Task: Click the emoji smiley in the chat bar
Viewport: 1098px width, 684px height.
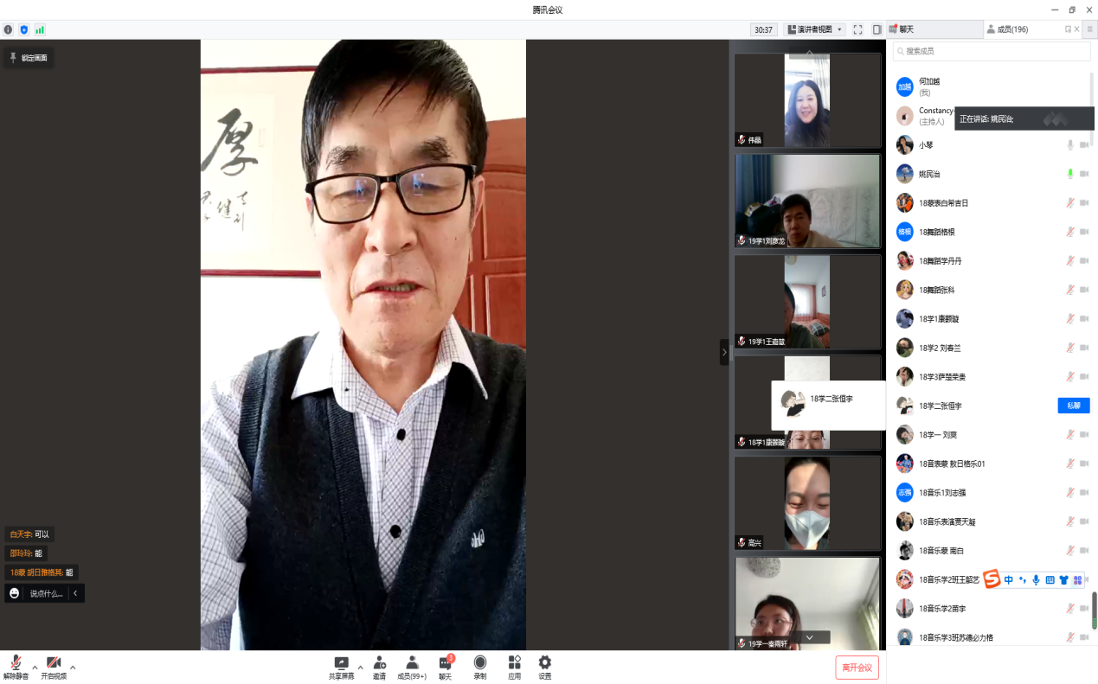Action: 12,593
